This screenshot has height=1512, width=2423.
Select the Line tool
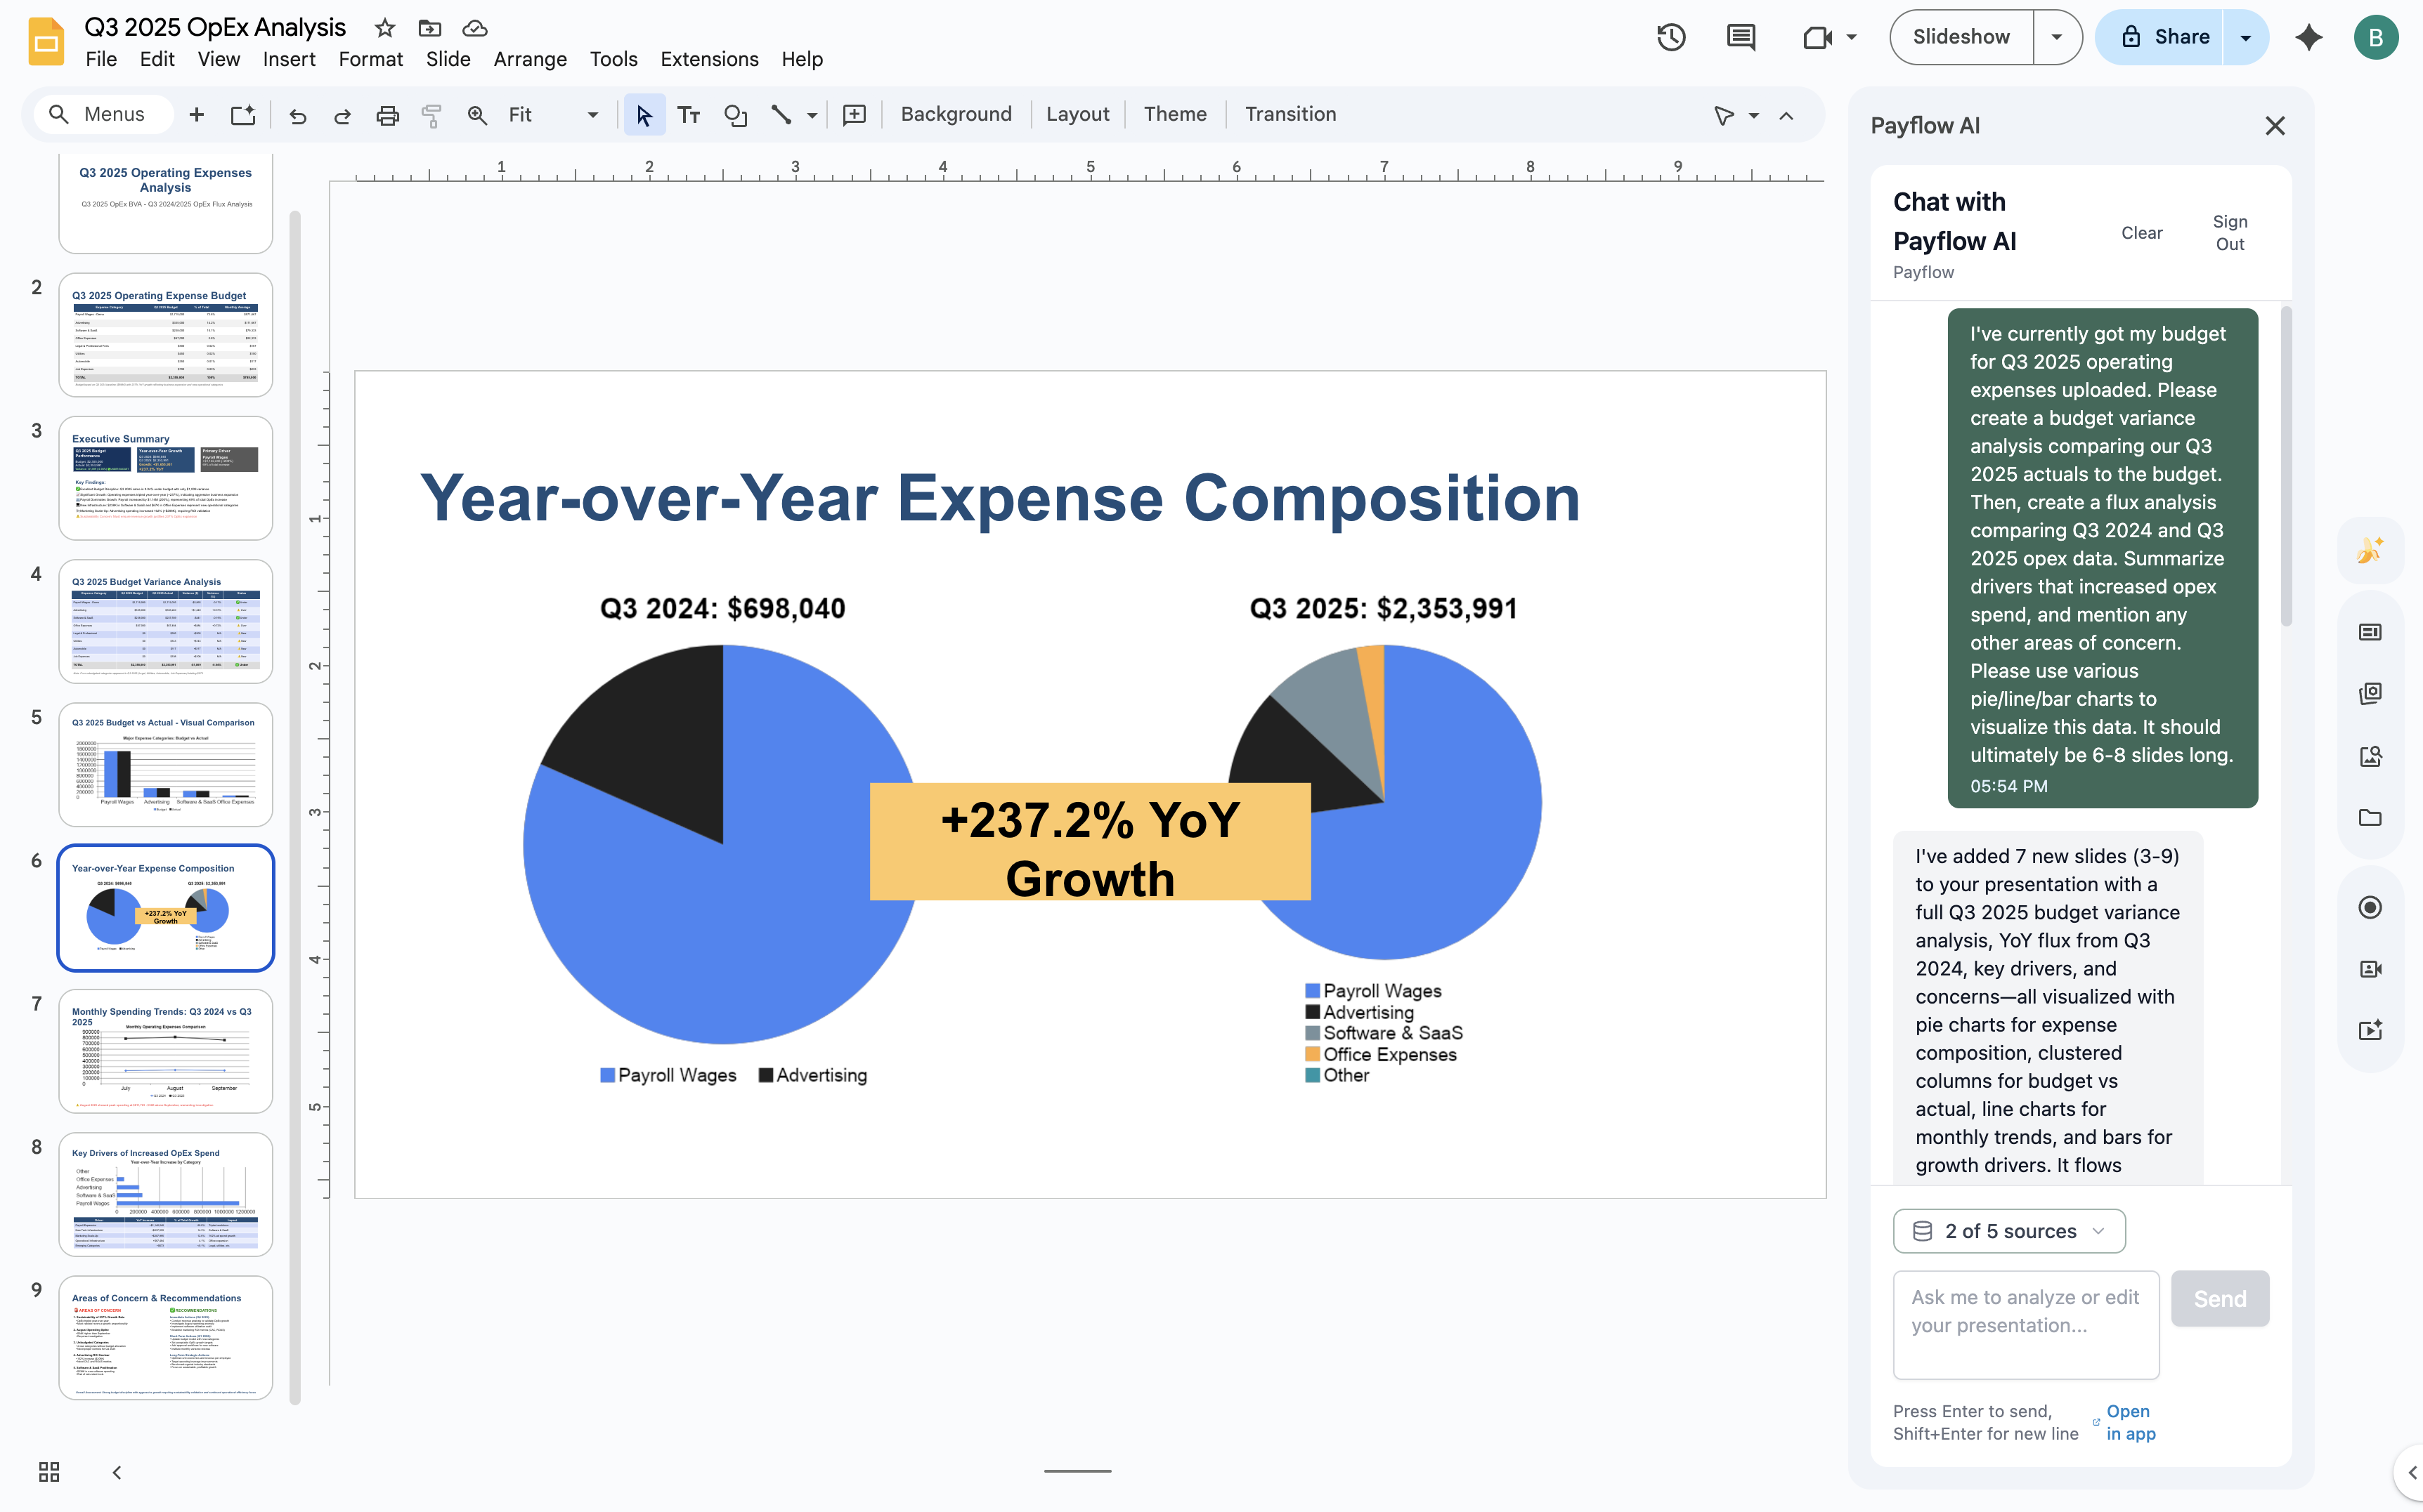click(x=784, y=114)
